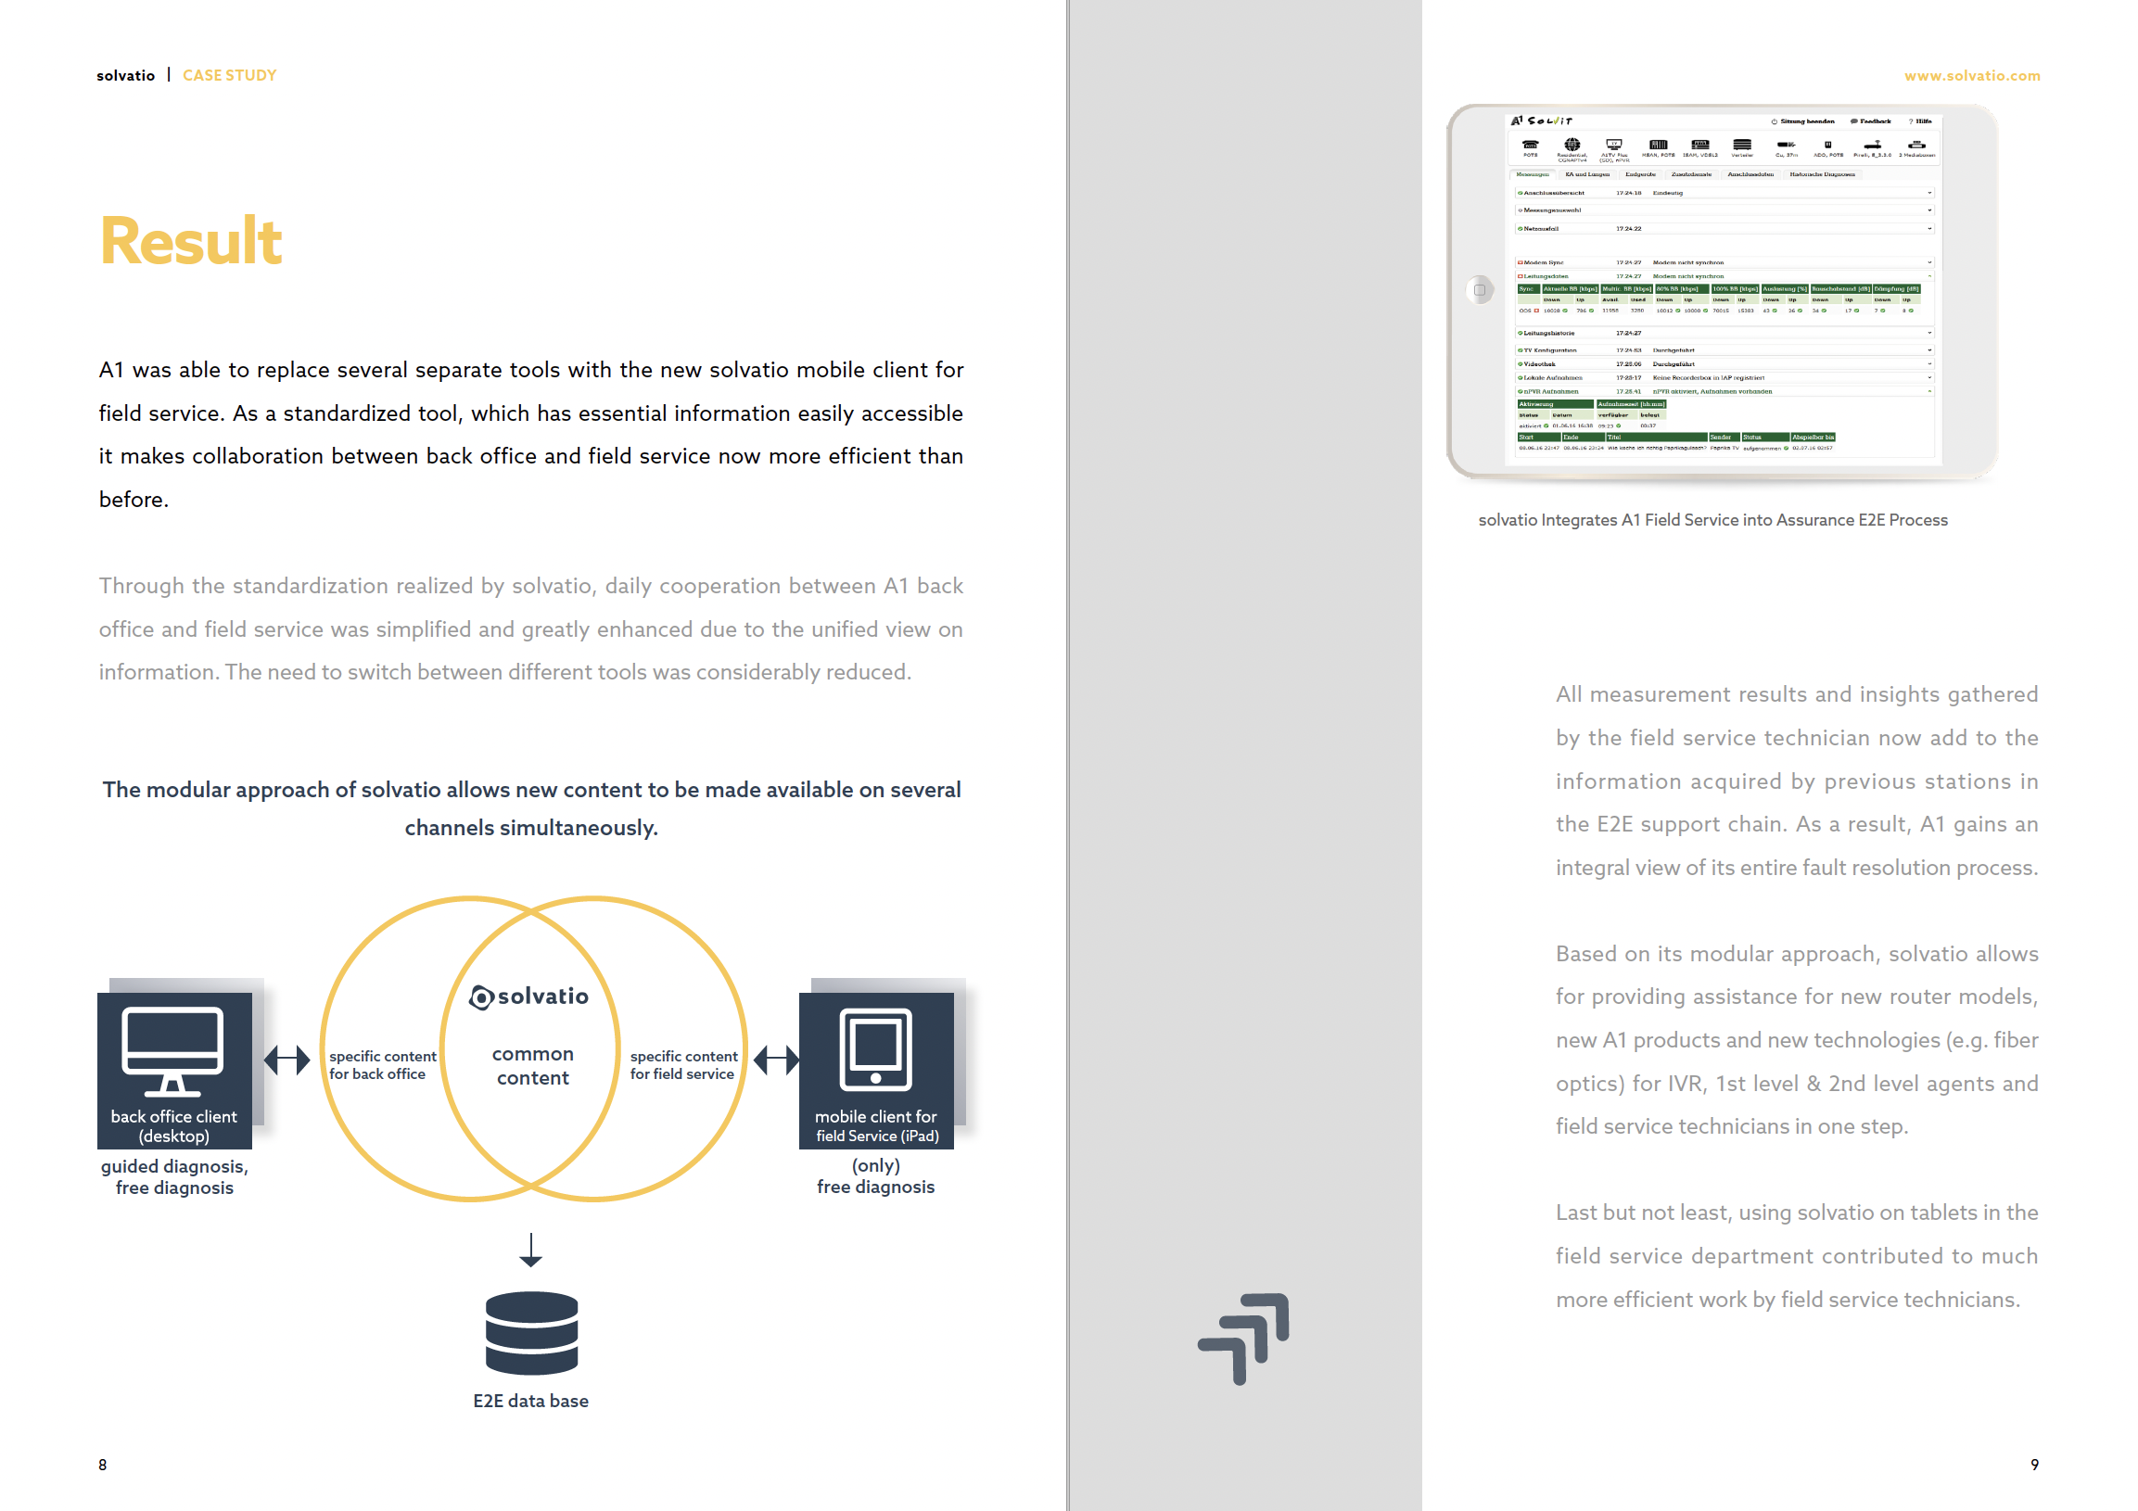The height and width of the screenshot is (1511, 2138).
Task: Click the MSAN, POTS rack icon
Action: pos(1658,145)
